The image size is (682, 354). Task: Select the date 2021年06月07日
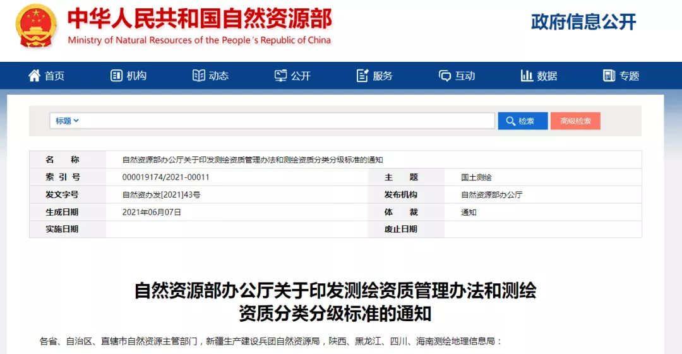tap(152, 212)
